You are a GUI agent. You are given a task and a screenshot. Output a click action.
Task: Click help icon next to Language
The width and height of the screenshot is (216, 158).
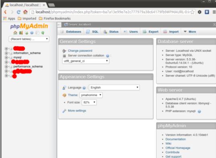[84, 88]
